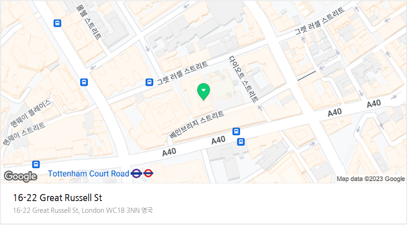This screenshot has width=409, height=225.
Task: Select the bus stop icon on Great Russell Street
Action: click(149, 82)
